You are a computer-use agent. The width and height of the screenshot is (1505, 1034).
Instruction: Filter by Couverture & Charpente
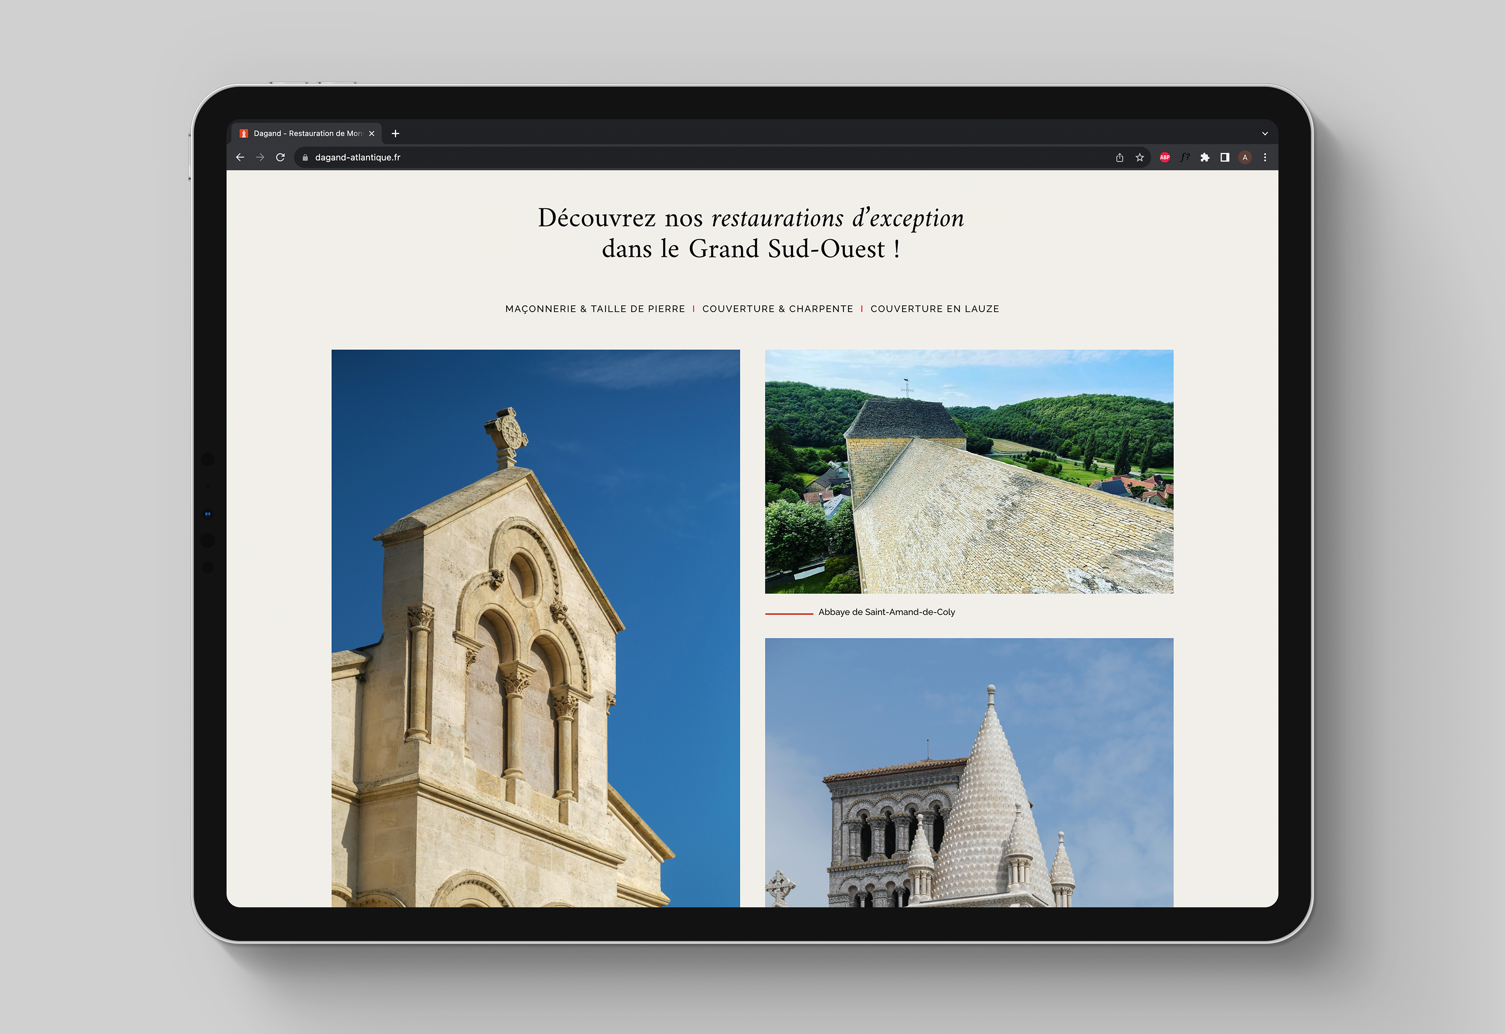778,309
